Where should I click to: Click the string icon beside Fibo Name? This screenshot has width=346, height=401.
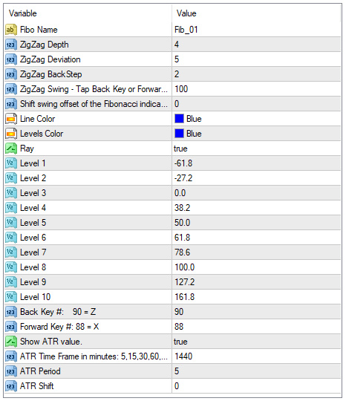10,30
